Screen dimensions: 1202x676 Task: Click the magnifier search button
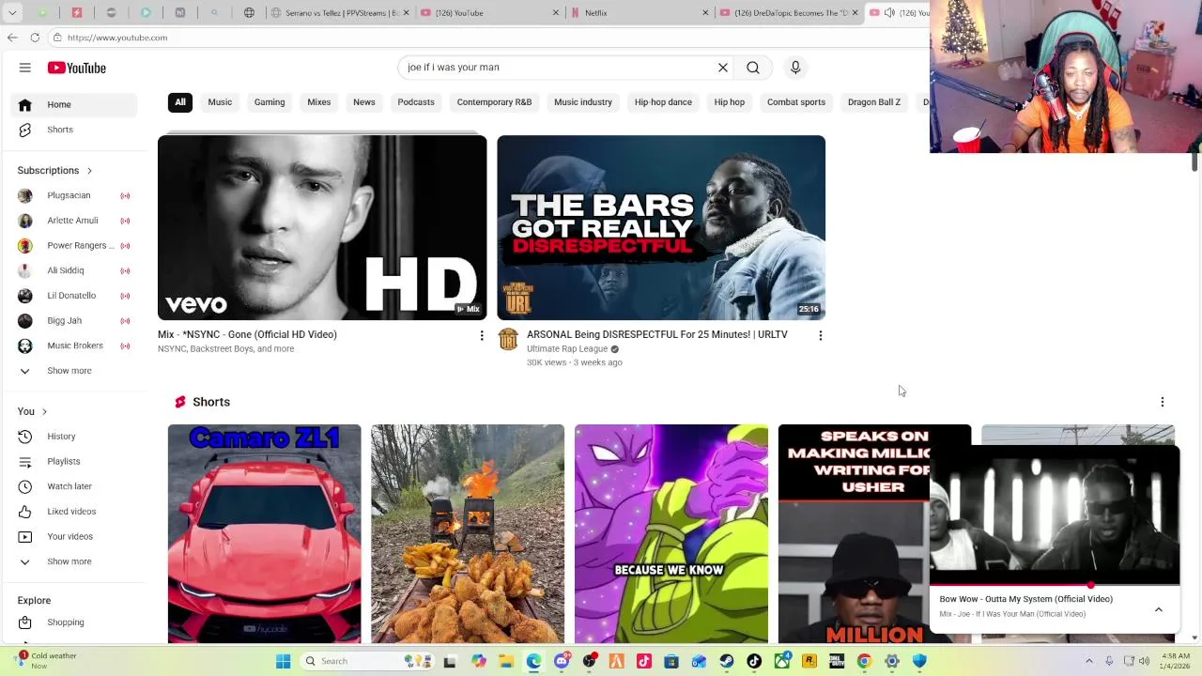pos(753,68)
